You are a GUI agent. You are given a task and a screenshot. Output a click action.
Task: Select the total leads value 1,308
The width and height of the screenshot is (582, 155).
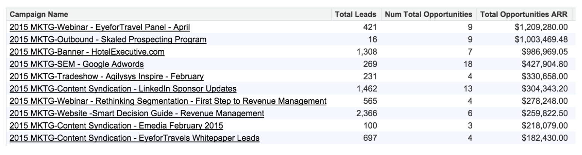[367, 52]
